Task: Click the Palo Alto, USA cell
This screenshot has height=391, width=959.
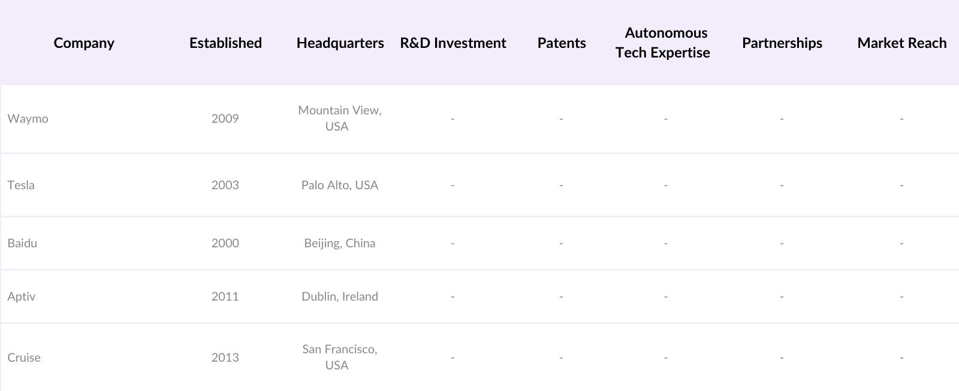Action: tap(339, 185)
